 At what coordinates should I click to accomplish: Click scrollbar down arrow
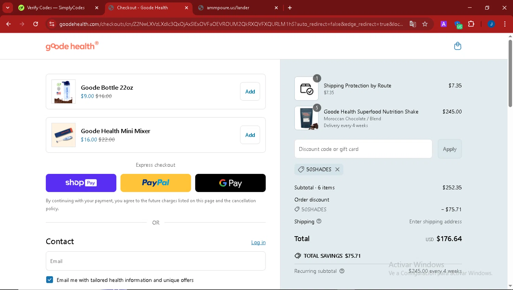coord(510,286)
